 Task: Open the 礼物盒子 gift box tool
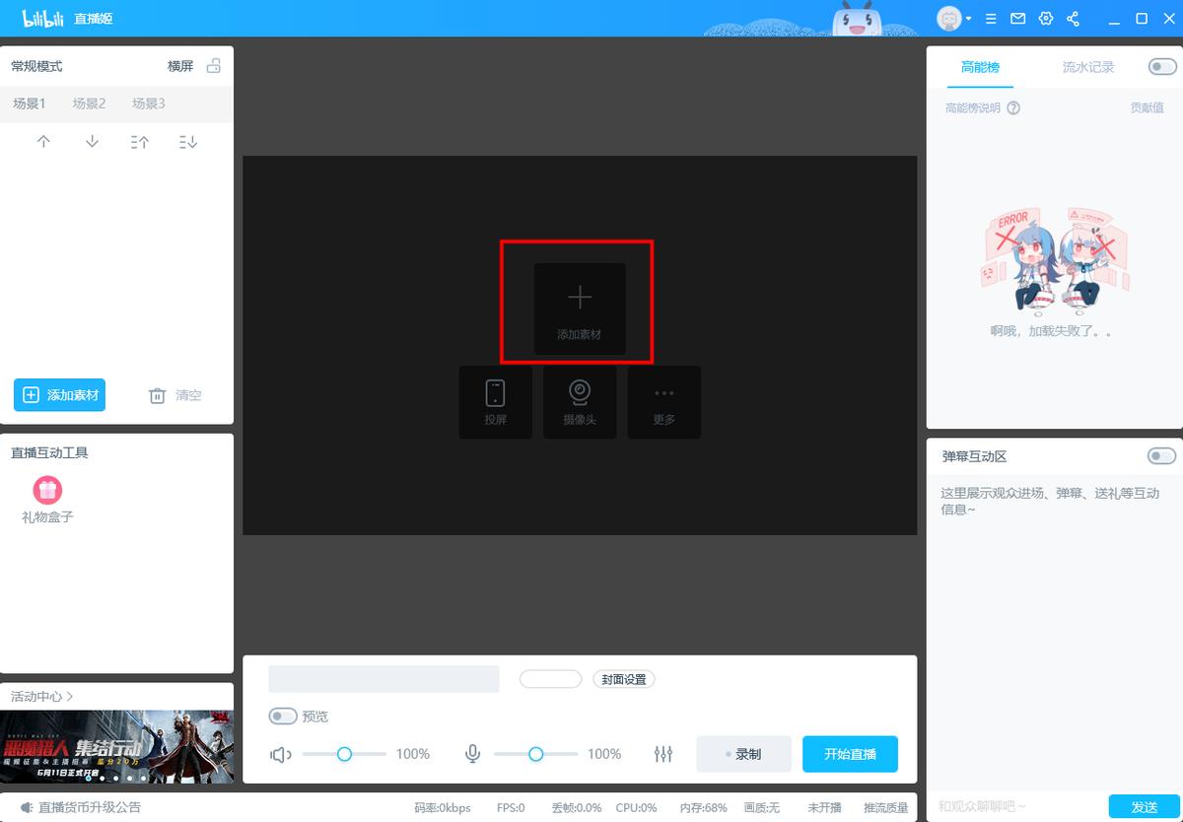47,500
